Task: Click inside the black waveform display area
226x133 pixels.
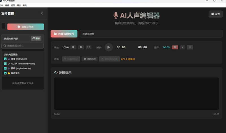Action: (x=137, y=94)
